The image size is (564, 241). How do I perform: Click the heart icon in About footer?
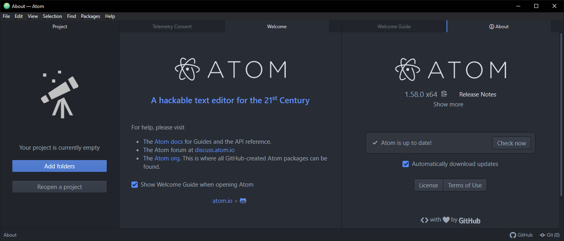coord(446,220)
